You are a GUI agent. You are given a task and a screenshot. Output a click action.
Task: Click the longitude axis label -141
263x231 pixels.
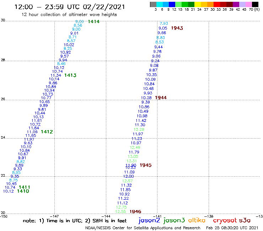(157, 216)
